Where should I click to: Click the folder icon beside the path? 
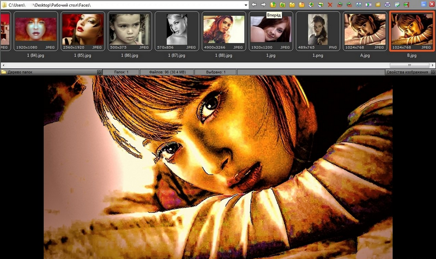point(4,5)
